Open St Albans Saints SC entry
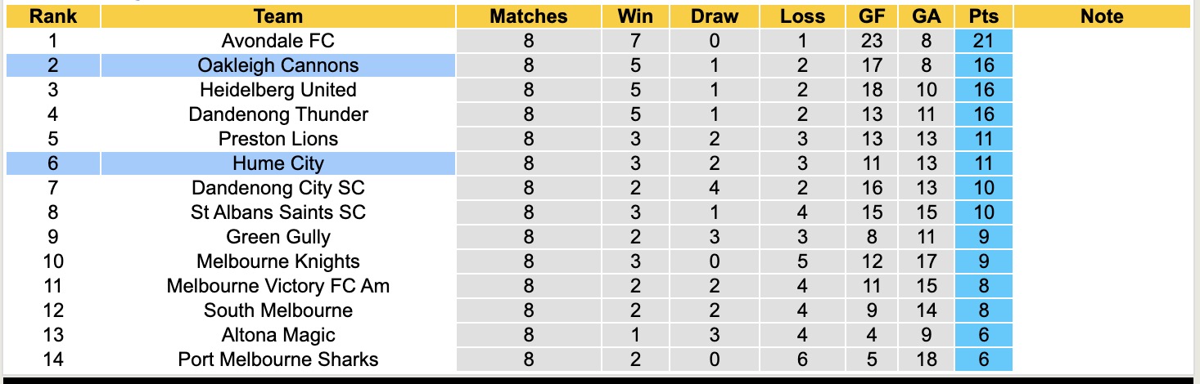This screenshot has width=1200, height=384. [278, 212]
